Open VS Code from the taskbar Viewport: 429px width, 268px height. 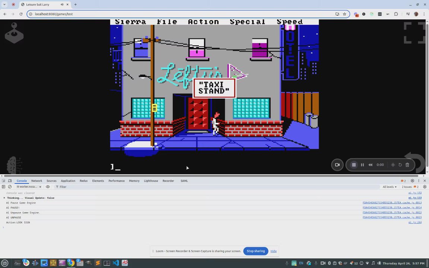point(115,263)
